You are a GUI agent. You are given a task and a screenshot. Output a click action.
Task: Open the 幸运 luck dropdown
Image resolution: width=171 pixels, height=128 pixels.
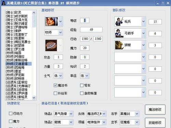tap(87, 76)
